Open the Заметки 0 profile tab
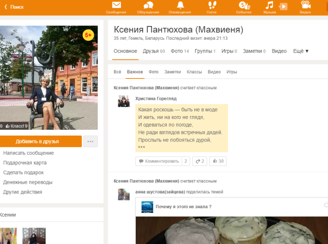328x244 pixels. coord(254,51)
